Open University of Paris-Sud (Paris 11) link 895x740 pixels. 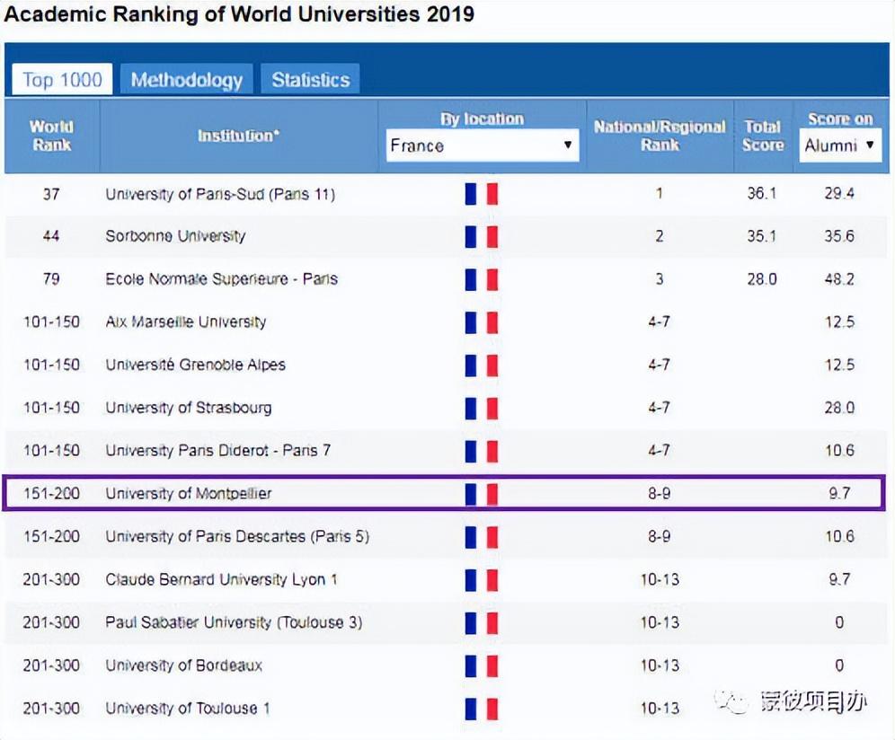click(x=220, y=194)
